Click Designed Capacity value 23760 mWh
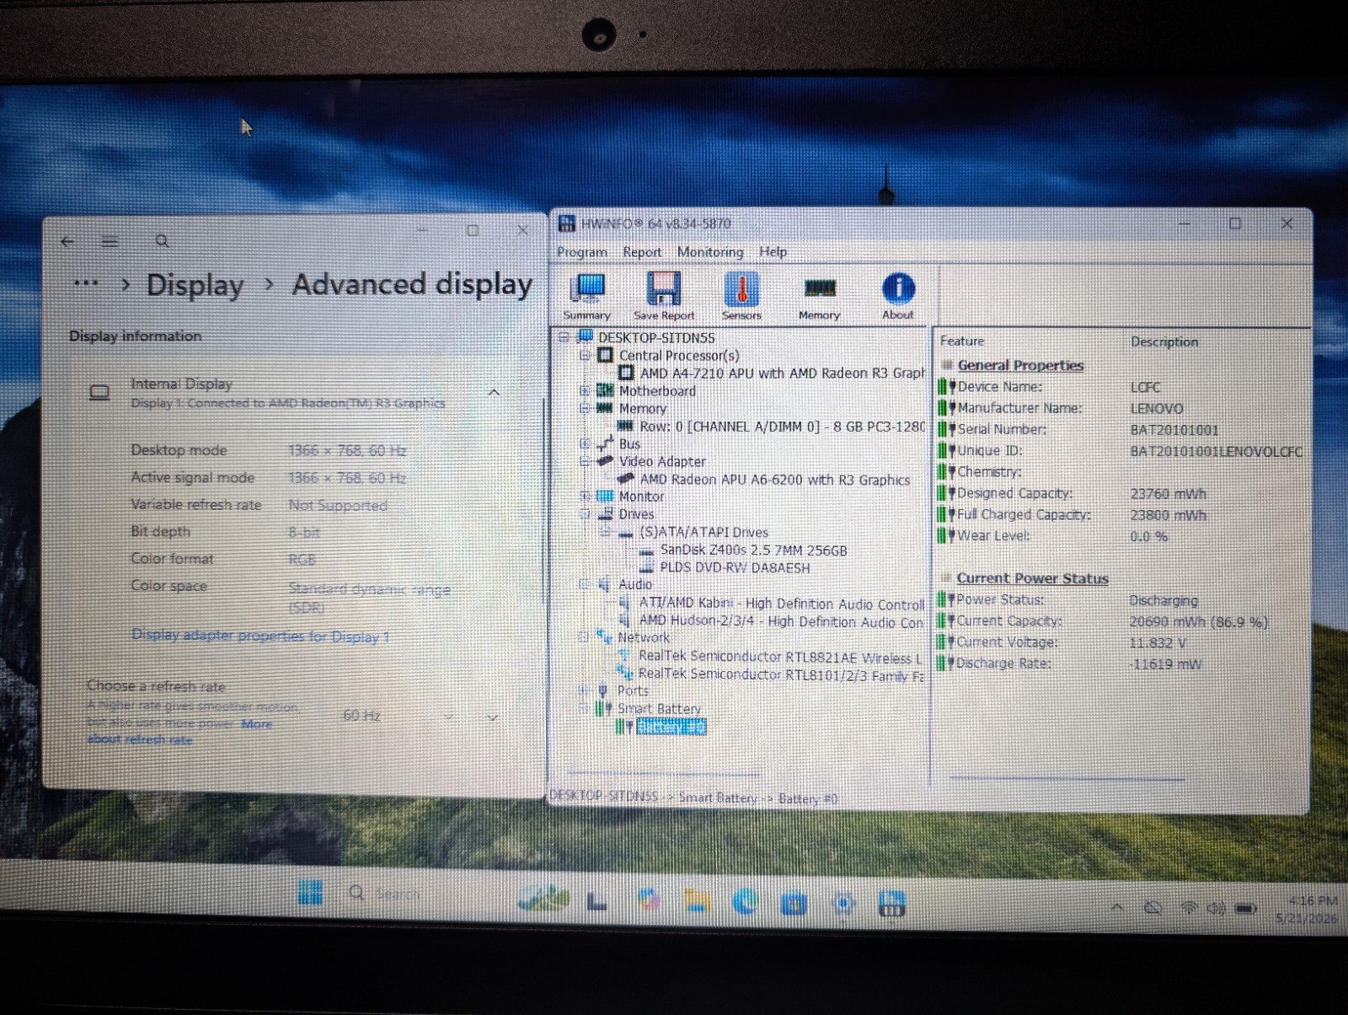The image size is (1348, 1015). [x=1168, y=494]
